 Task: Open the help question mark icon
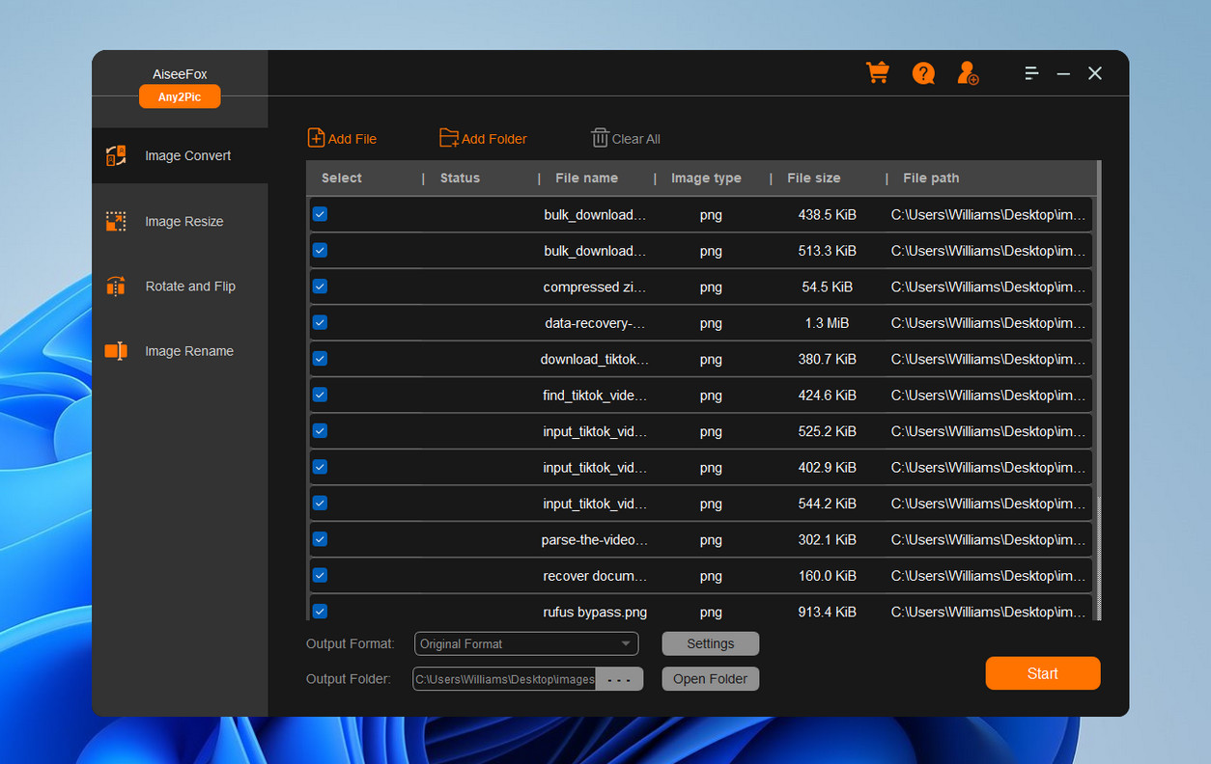pyautogui.click(x=923, y=73)
